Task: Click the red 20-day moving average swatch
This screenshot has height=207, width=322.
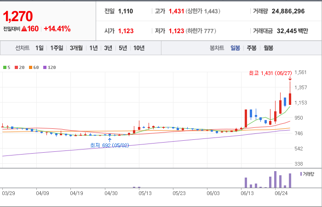Action: [x=17, y=67]
